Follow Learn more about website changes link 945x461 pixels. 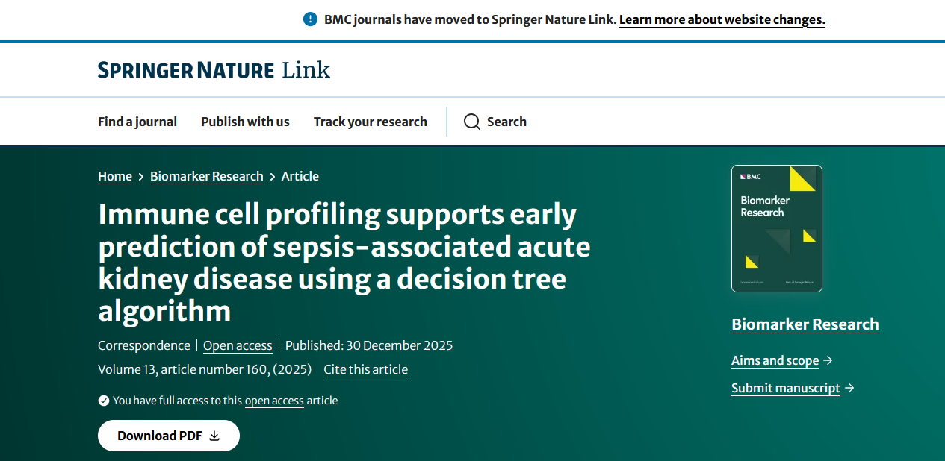click(722, 19)
